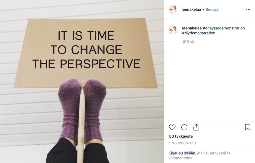This screenshot has width=255, height=163.
Task: Open the small avatar beside the caption
Action: coord(173,30)
